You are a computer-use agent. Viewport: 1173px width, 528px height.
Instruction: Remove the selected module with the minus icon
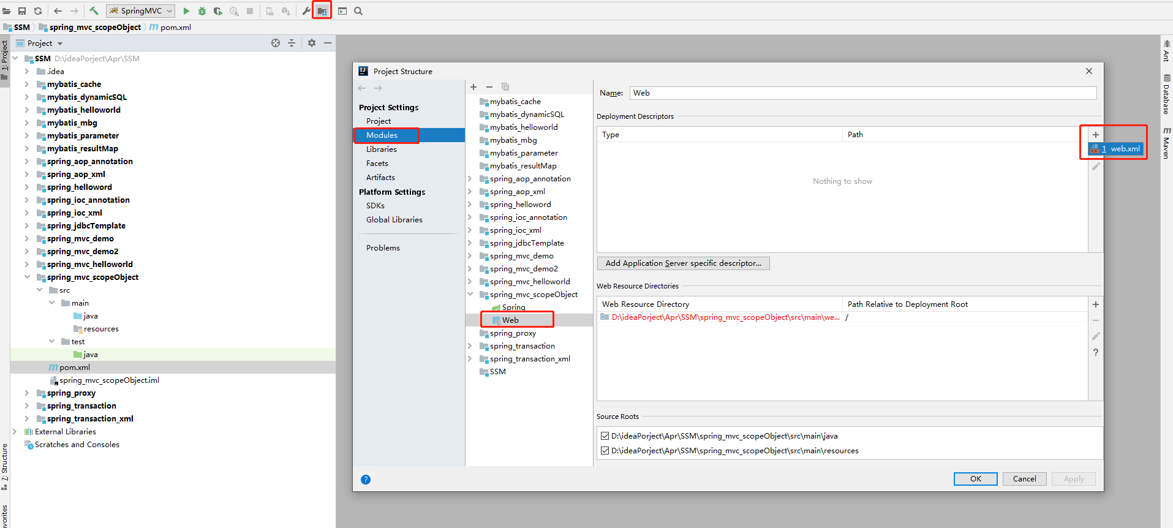pyautogui.click(x=489, y=87)
